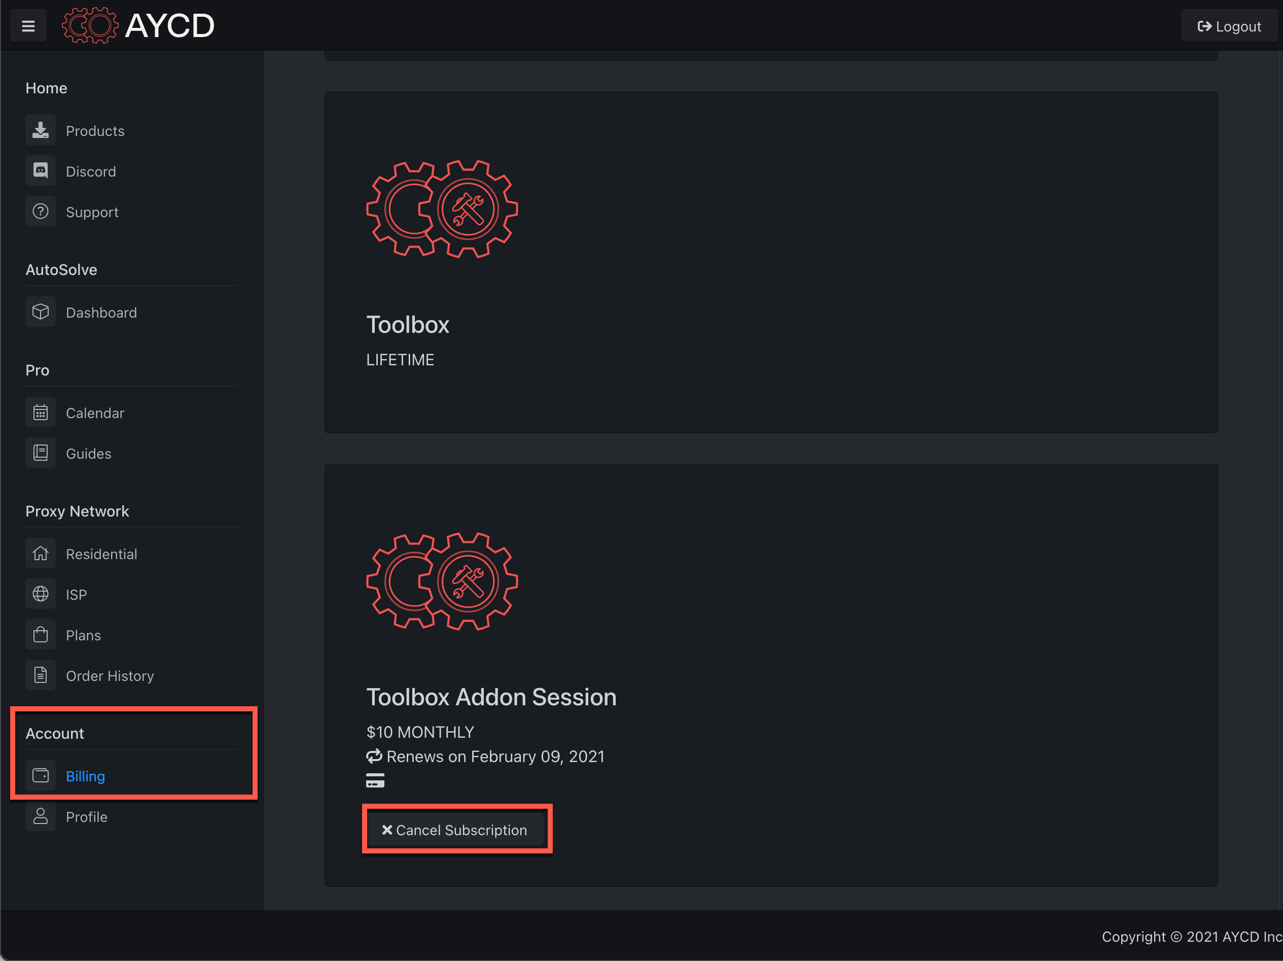The height and width of the screenshot is (961, 1283).
Task: Click the Plans shopping bag icon
Action: (41, 635)
